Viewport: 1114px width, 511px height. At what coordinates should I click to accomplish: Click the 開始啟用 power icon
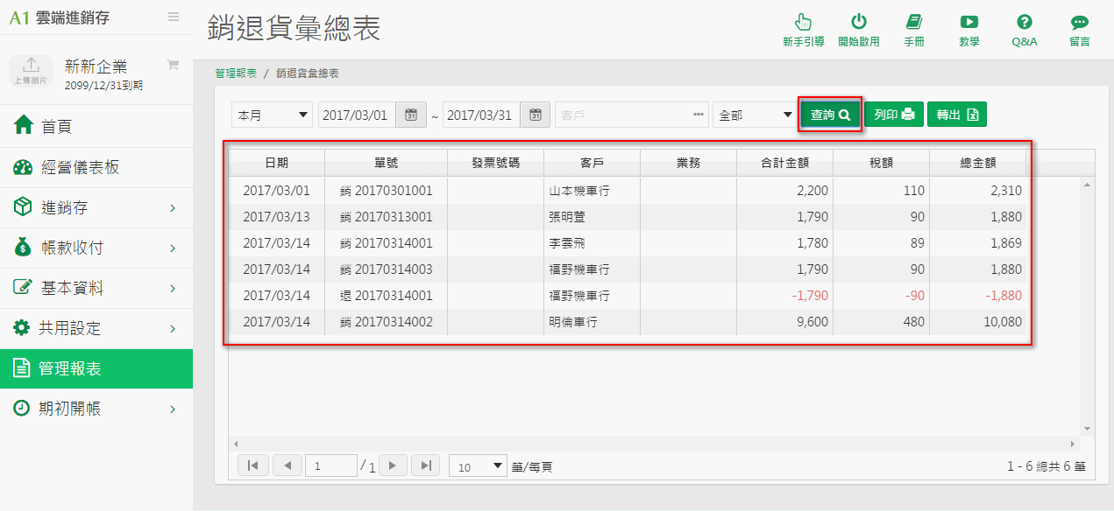click(x=858, y=30)
